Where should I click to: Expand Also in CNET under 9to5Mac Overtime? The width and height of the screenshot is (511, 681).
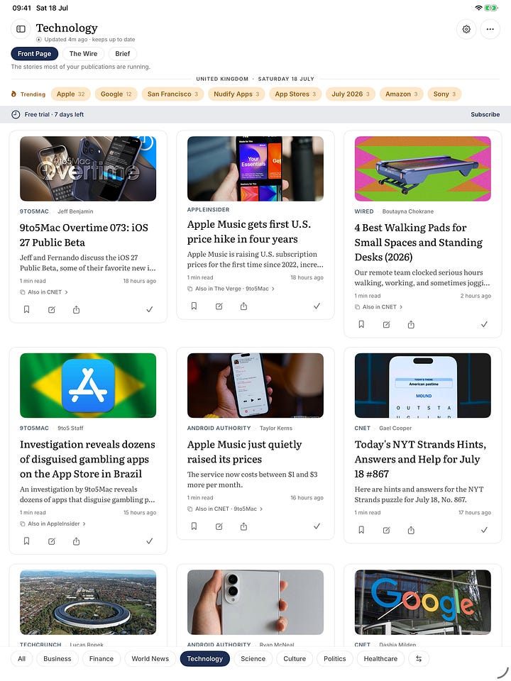tap(44, 292)
